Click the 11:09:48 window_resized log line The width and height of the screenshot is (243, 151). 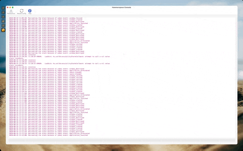[46, 18]
